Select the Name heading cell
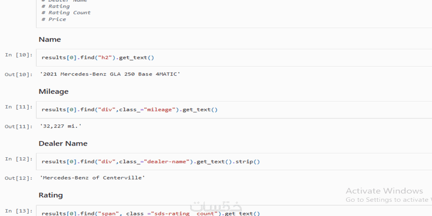Viewport: 432px width, 216px height. pyautogui.click(x=50, y=39)
